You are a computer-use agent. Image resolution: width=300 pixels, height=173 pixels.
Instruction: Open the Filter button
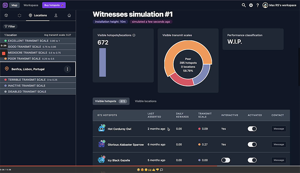click(x=10, y=26)
